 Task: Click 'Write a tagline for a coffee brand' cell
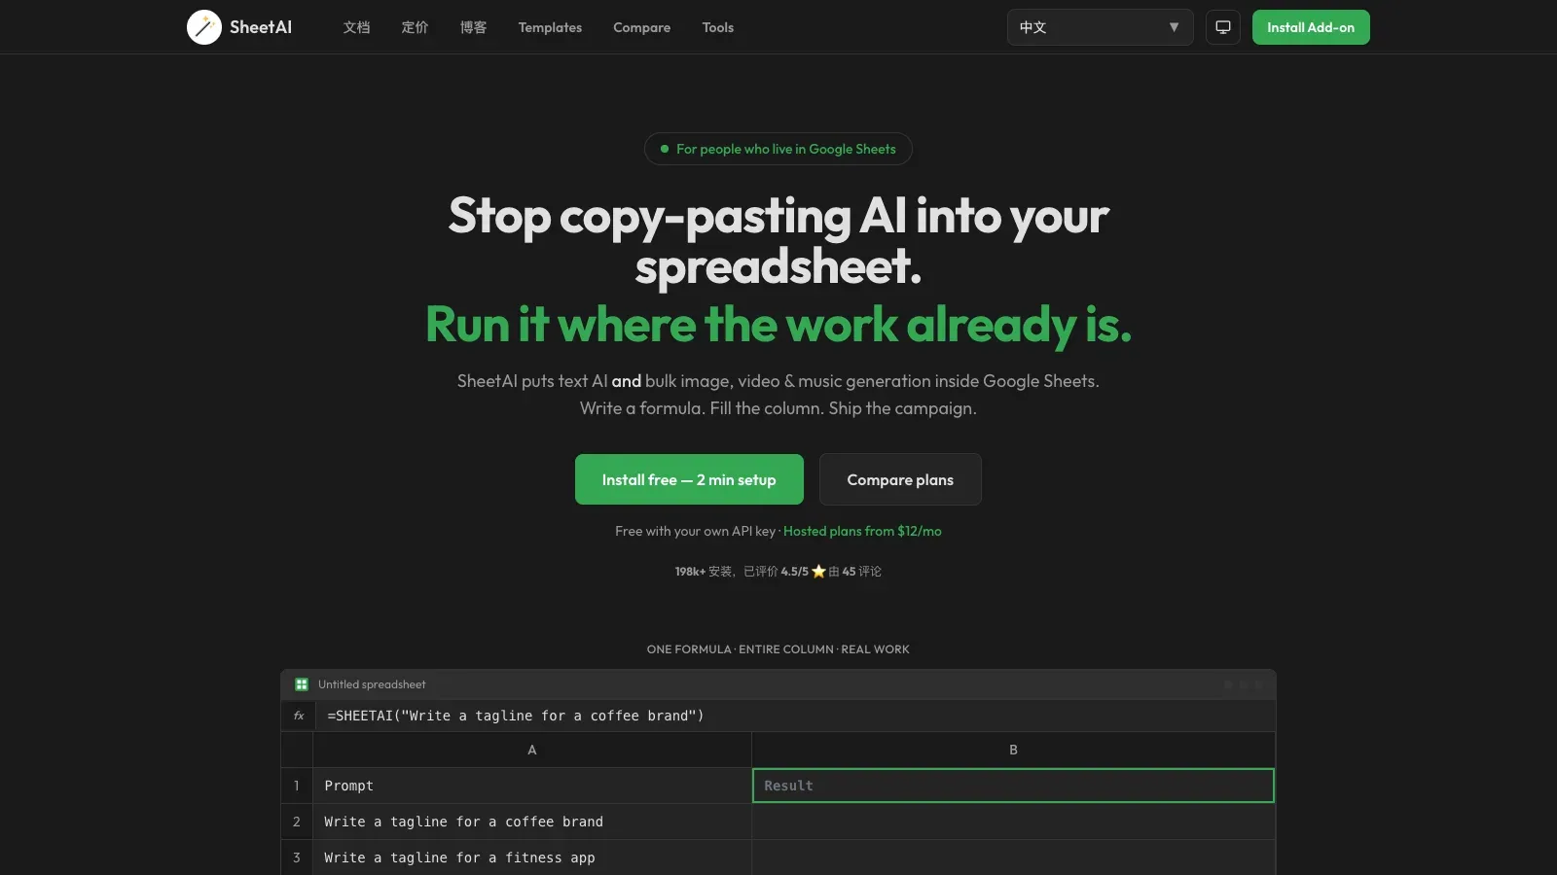[532, 822]
